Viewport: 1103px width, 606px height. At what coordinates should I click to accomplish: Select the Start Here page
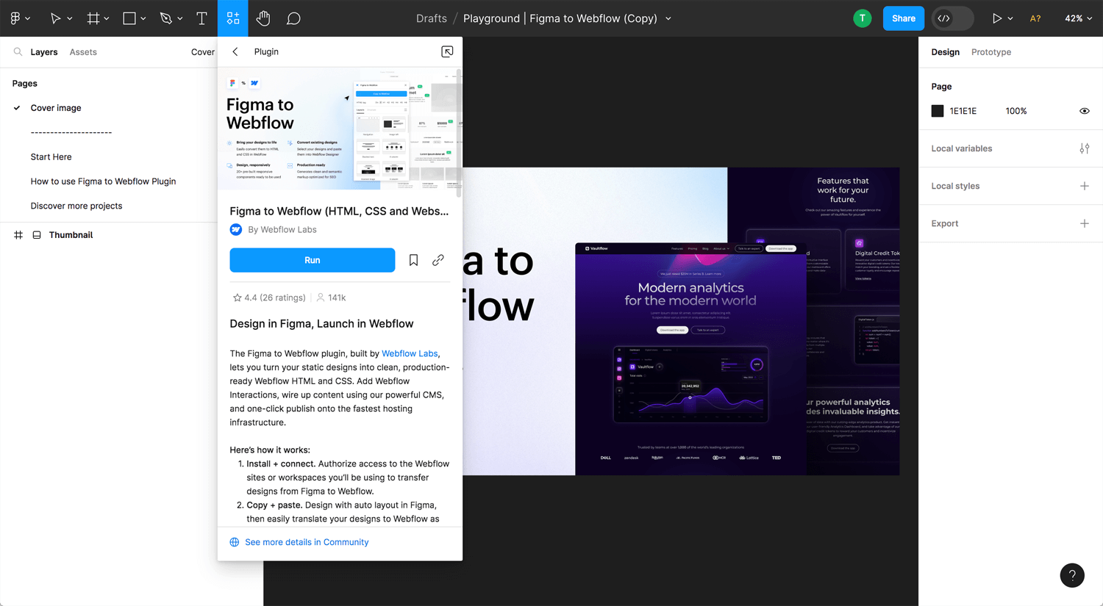(51, 156)
